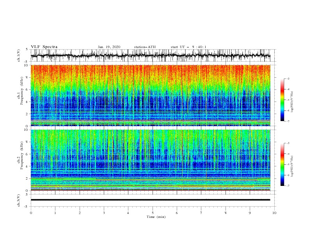The height and width of the screenshot is (239, 309).
Task: Click the "ch.2 Frequency (kHz)" axis label
Action: pos(20,155)
